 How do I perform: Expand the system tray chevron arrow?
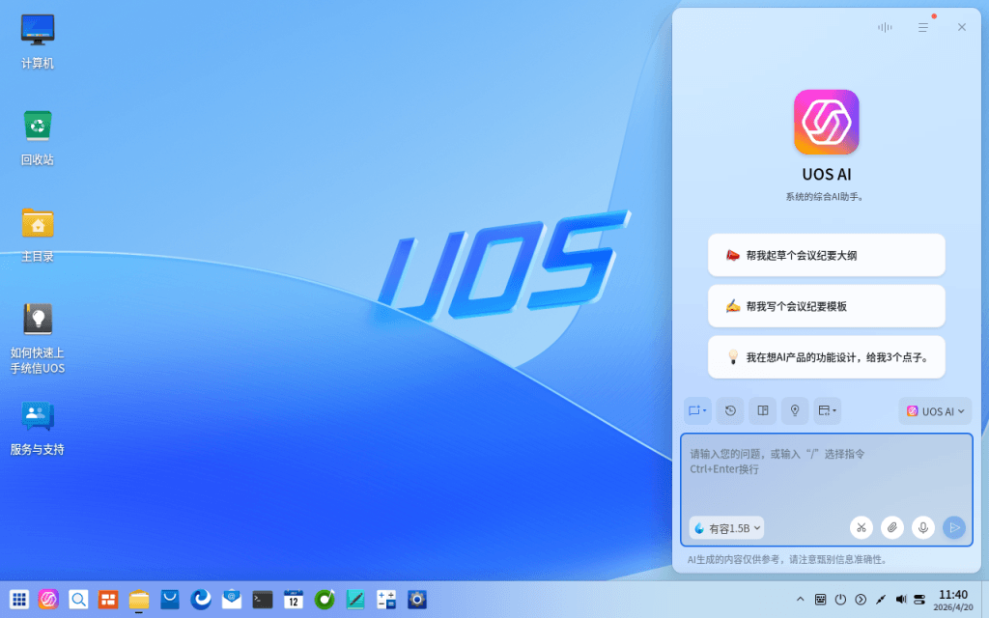[801, 599]
